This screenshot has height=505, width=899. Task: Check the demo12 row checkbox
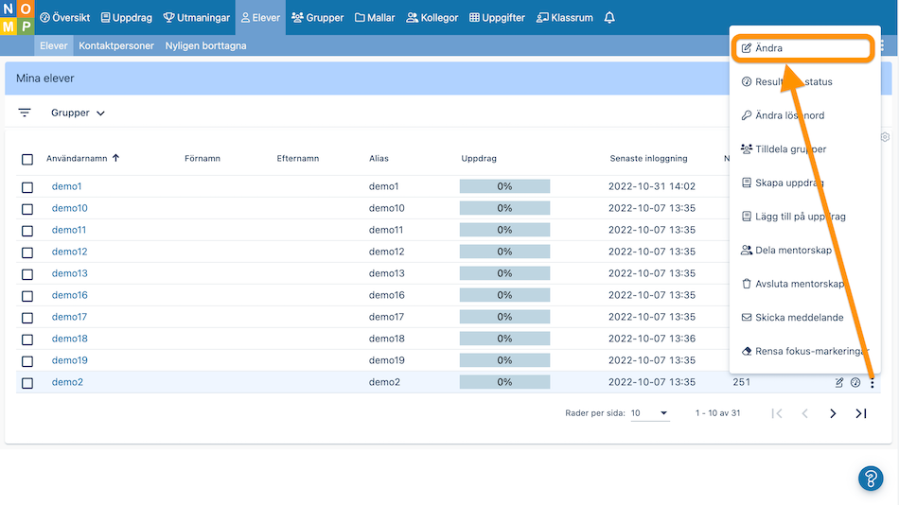click(x=26, y=252)
